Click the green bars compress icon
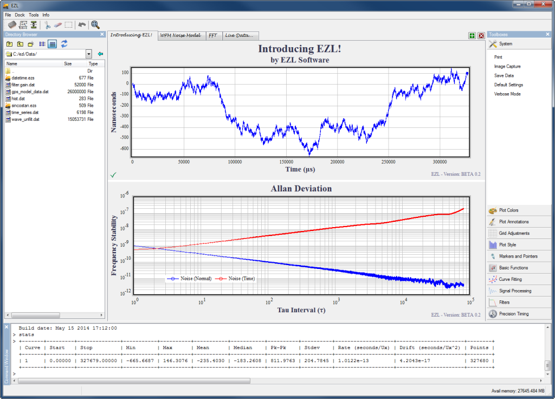 point(34,25)
